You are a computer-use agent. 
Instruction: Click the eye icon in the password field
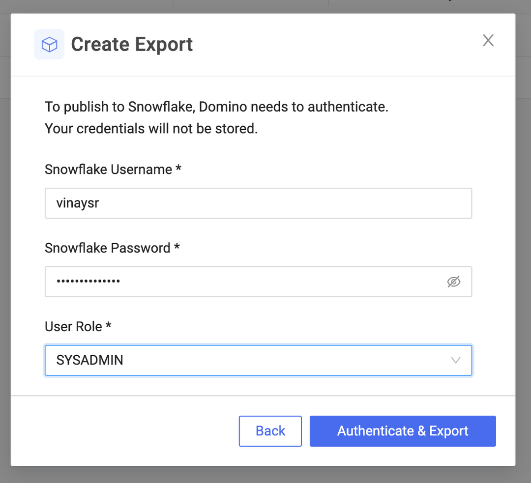click(453, 282)
